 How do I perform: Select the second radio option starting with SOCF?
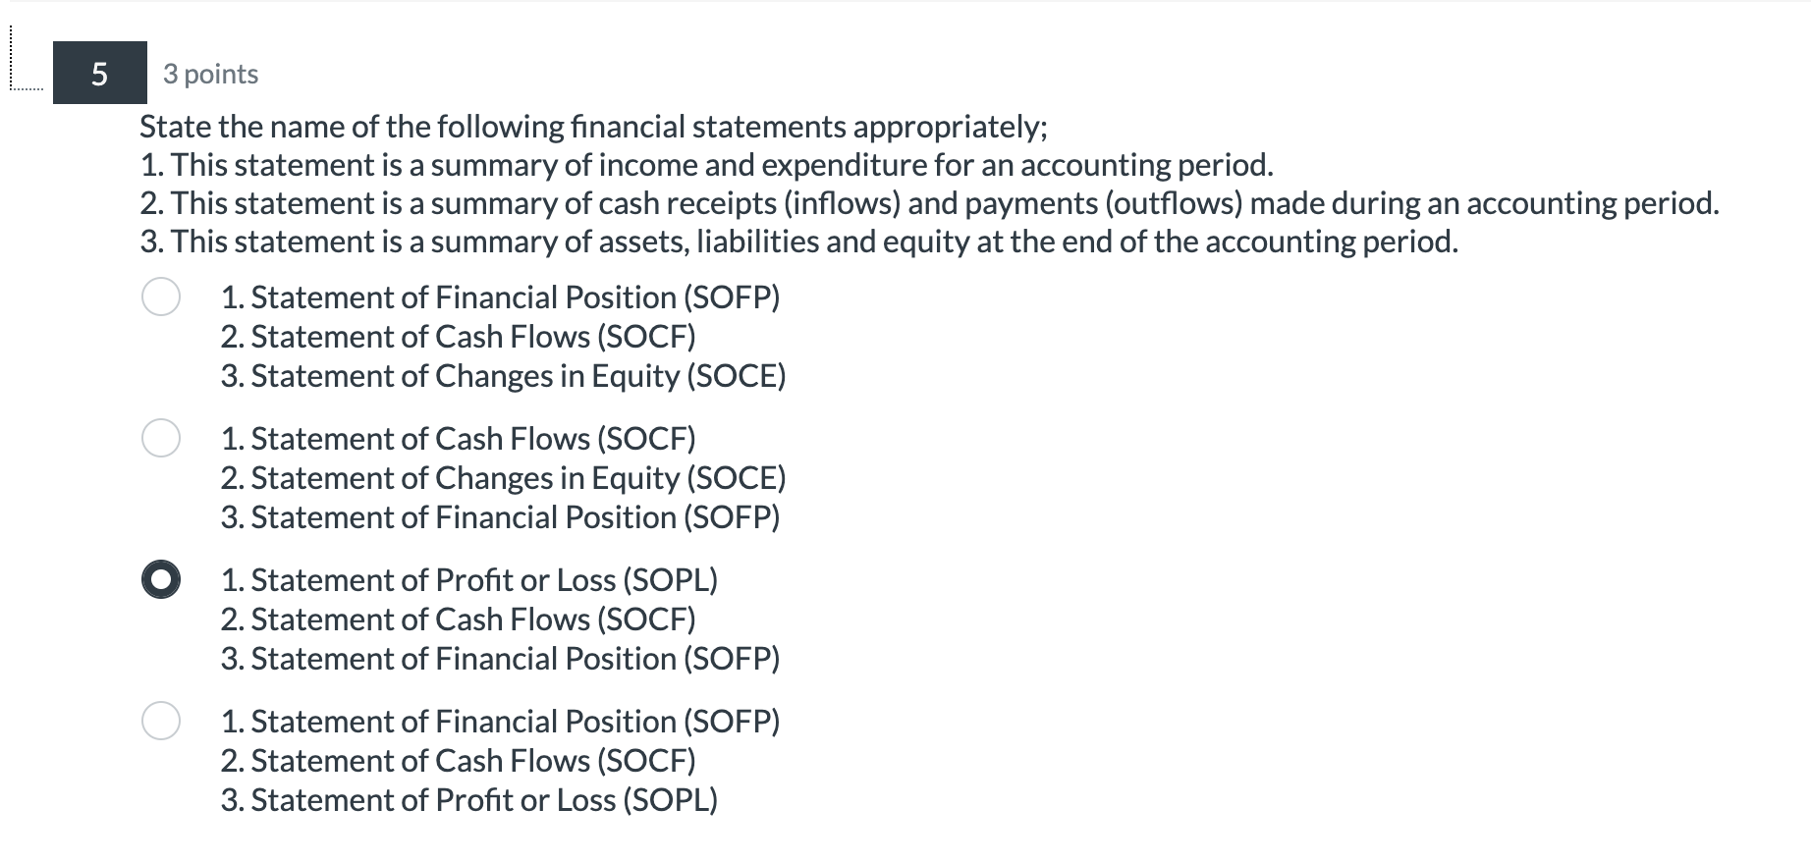pyautogui.click(x=162, y=439)
